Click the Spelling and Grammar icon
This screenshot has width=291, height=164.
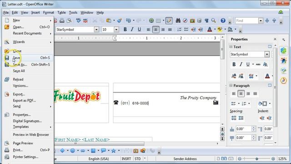pos(78,20)
